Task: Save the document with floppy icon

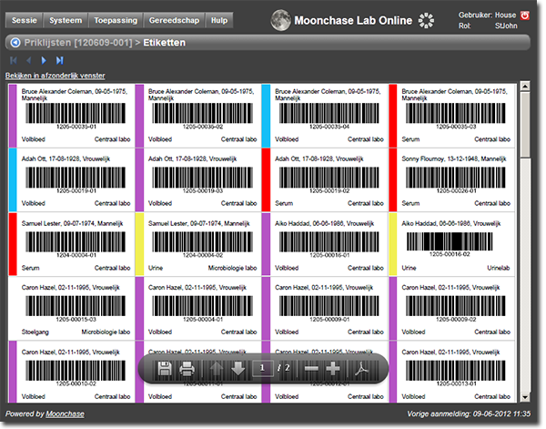Action: pyautogui.click(x=165, y=368)
